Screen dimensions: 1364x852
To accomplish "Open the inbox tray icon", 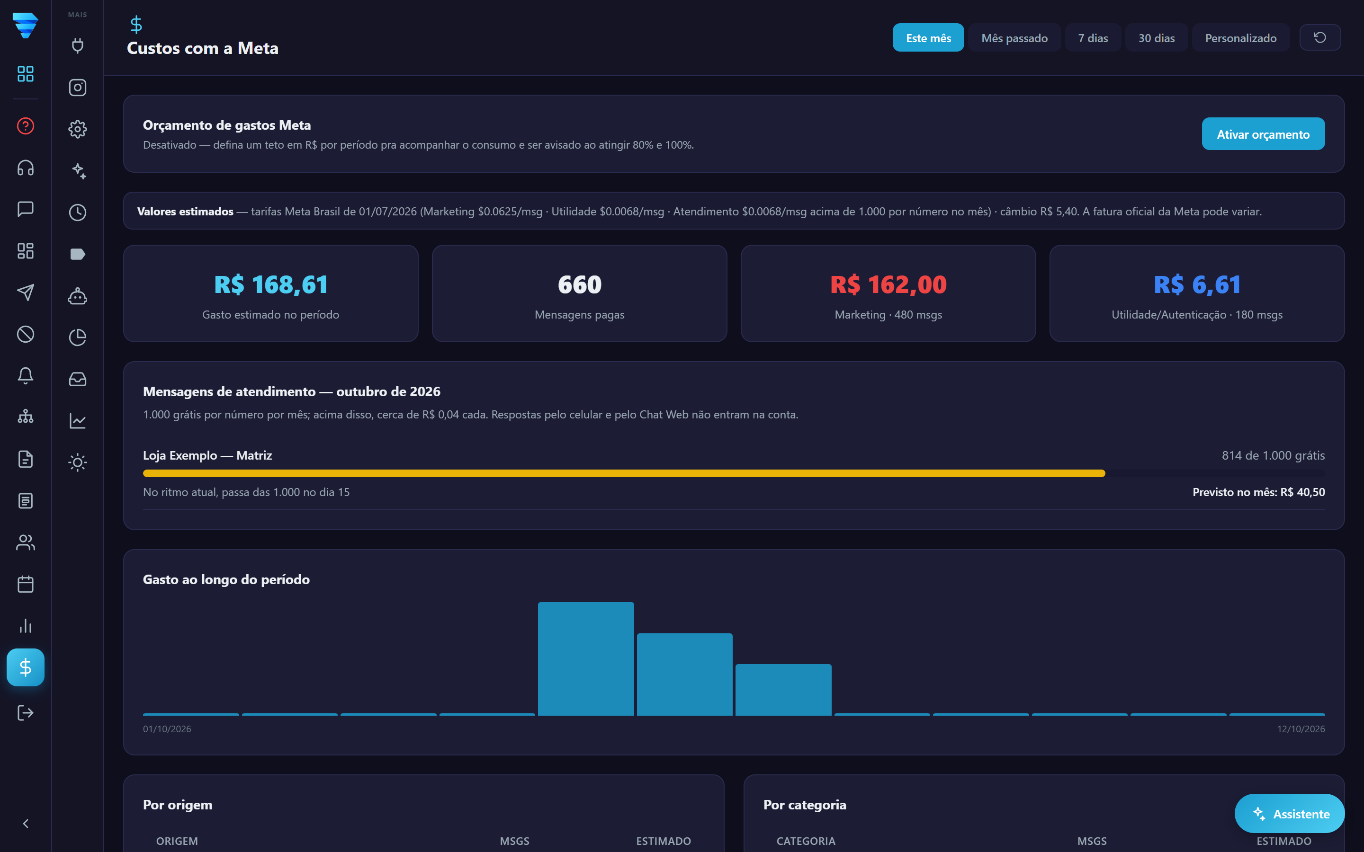I will (78, 379).
